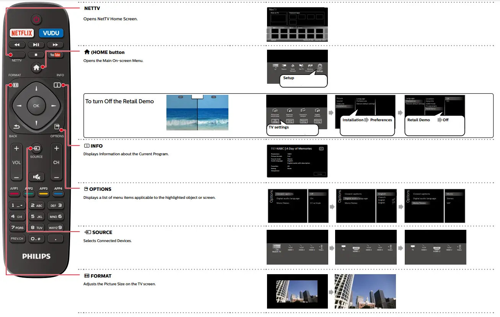Click the 'Setup' callout label in the Home menu screenshot
Viewport: 500px width, 317px height.
(289, 78)
